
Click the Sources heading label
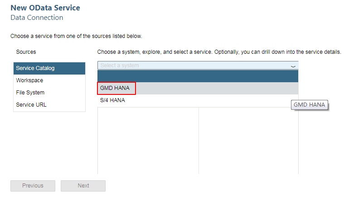26,52
